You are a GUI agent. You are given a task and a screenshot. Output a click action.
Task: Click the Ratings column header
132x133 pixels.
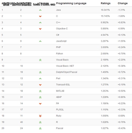106,3
